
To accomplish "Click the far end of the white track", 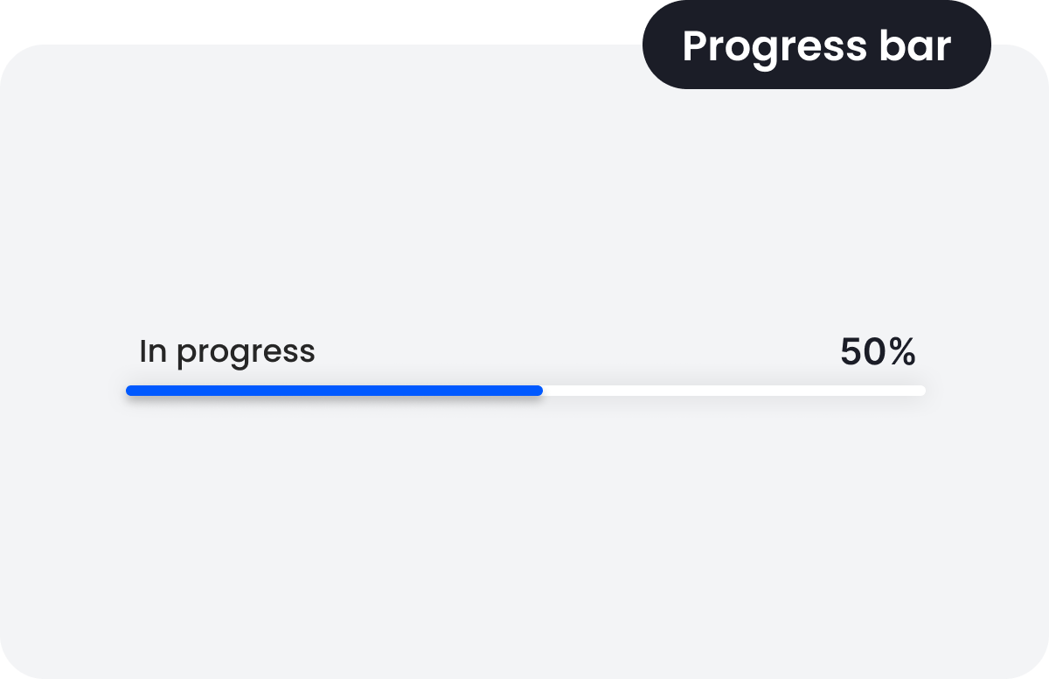I will tap(921, 391).
